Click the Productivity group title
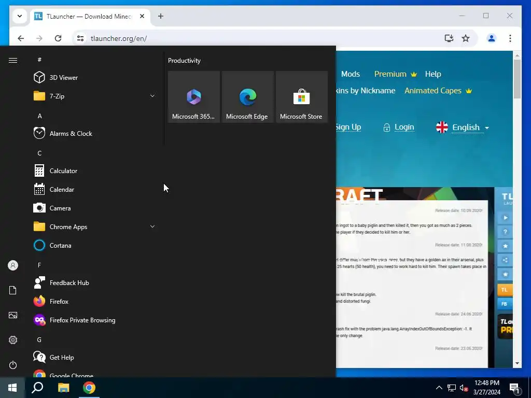The width and height of the screenshot is (531, 398). pyautogui.click(x=184, y=61)
